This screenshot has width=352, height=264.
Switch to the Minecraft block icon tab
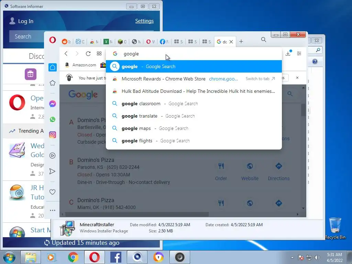point(122,42)
